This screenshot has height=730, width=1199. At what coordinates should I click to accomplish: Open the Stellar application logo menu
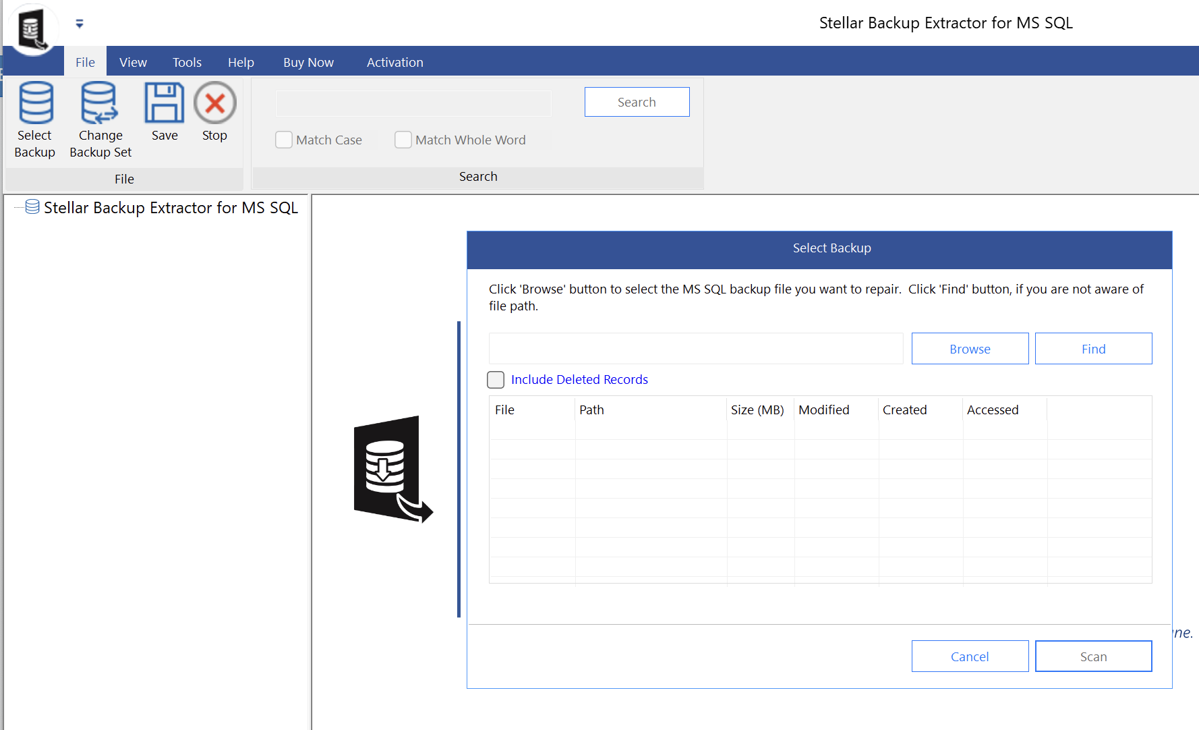pyautogui.click(x=32, y=28)
